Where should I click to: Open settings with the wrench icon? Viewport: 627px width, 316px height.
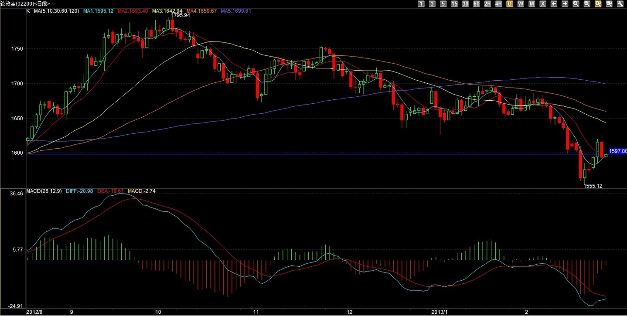coord(620,3)
